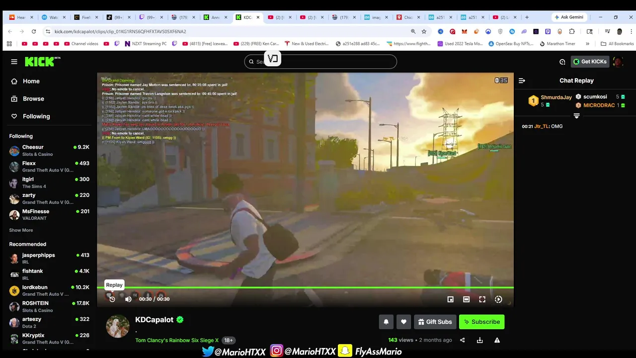The image size is (636, 358).
Task: Click the Get KICKs button
Action: pos(590,62)
